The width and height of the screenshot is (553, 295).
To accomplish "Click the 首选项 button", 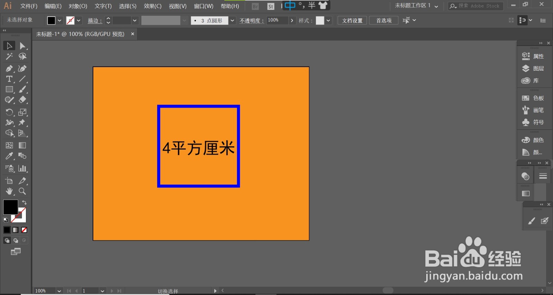I will pos(384,20).
